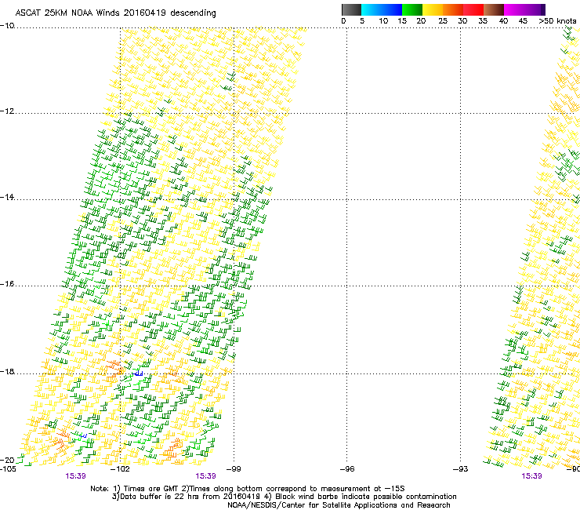Click the -18 latitude axis label
580x510 pixels.
click(x=7, y=371)
